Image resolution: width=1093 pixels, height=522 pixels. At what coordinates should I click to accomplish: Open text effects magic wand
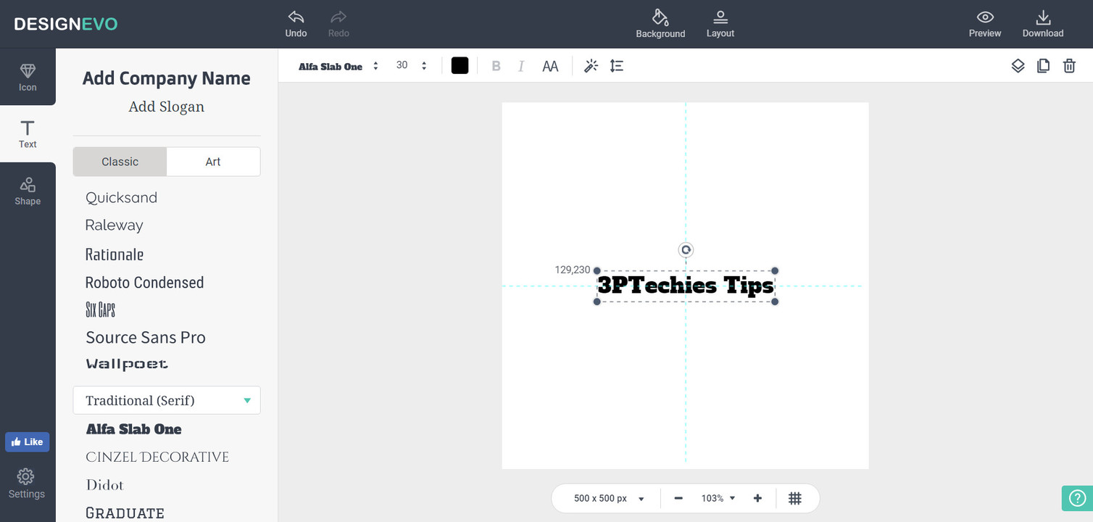[591, 66]
